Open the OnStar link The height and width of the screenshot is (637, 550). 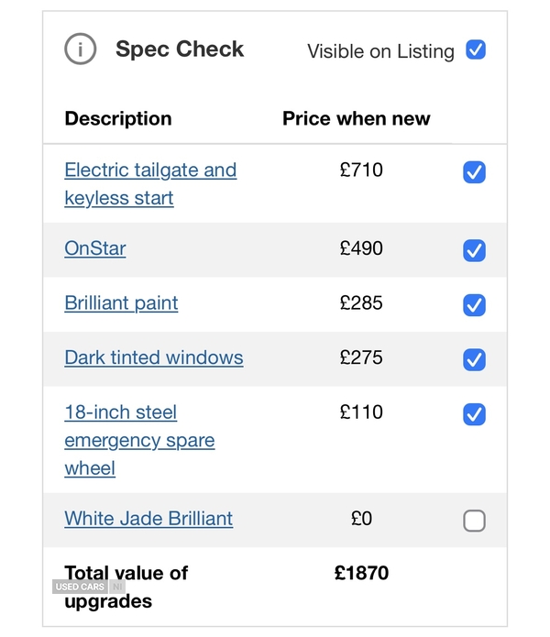(x=95, y=248)
